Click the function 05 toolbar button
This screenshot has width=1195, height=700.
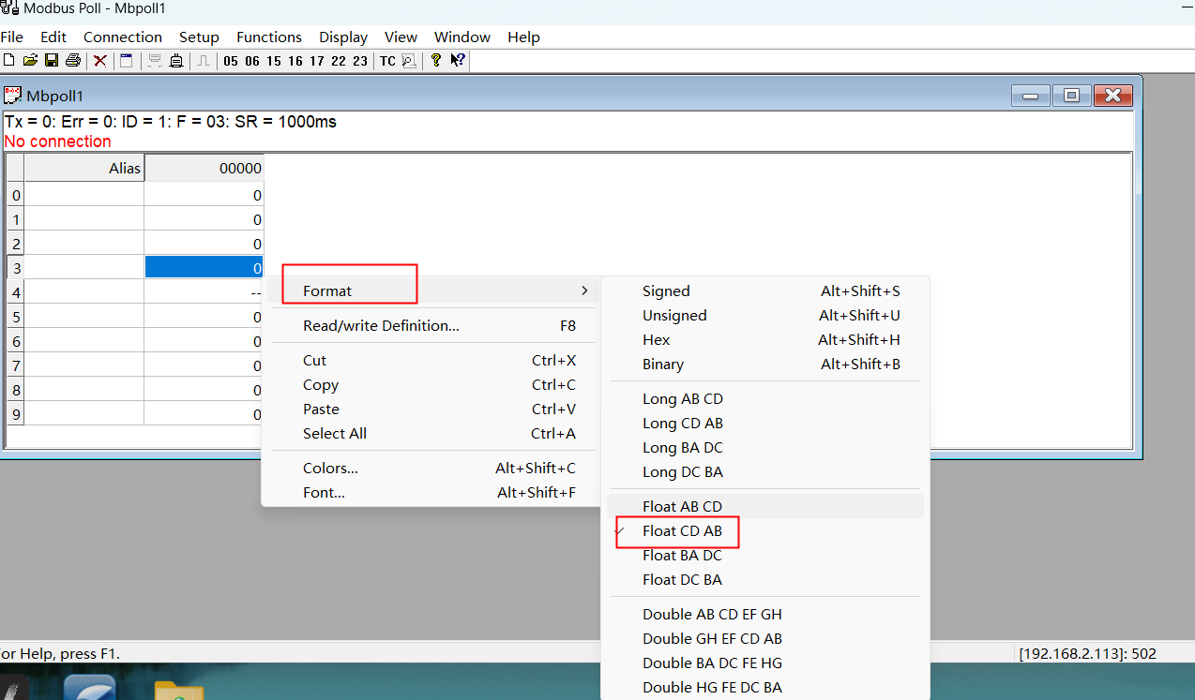(x=231, y=61)
